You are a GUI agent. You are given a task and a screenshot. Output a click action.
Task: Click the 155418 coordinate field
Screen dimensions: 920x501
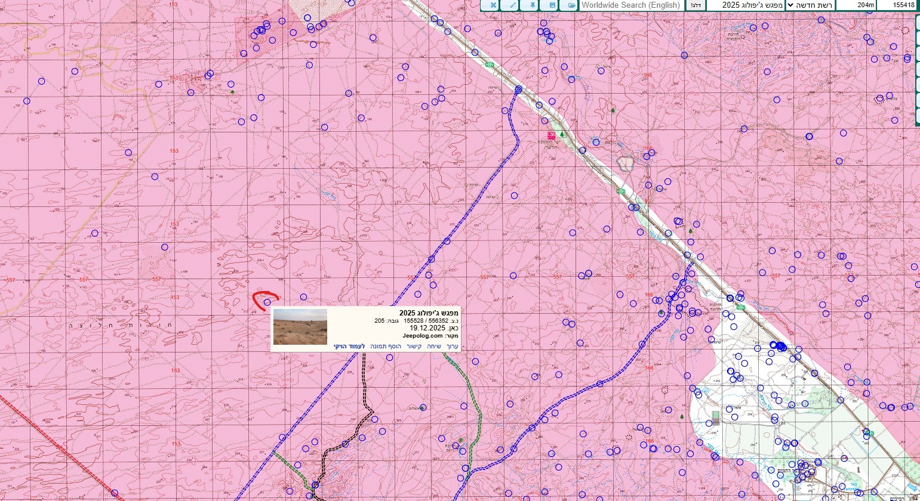pyautogui.click(x=899, y=5)
